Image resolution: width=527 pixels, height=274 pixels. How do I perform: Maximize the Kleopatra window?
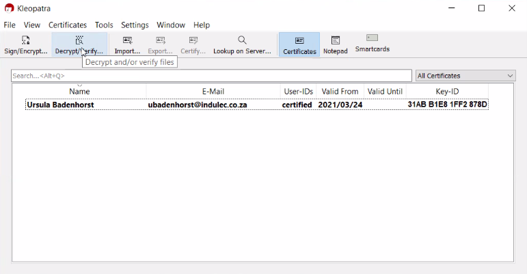click(482, 8)
